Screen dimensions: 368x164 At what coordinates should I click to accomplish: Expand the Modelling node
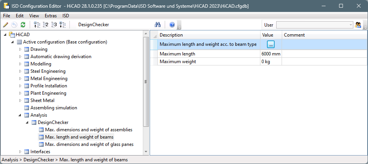pyautogui.click(x=20, y=64)
